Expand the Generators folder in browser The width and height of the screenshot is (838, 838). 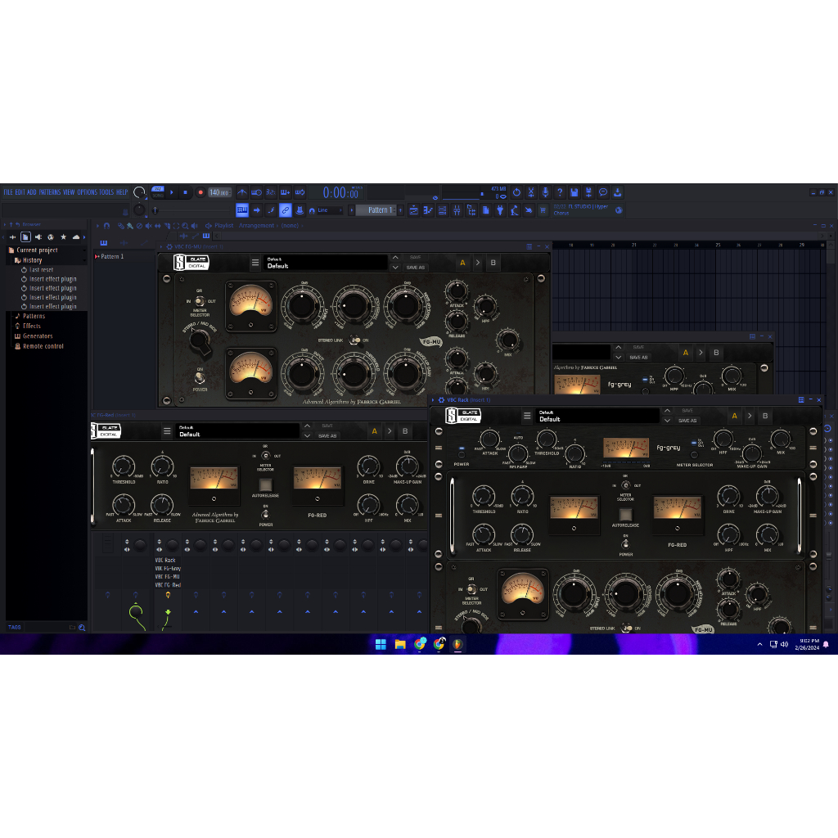[38, 336]
